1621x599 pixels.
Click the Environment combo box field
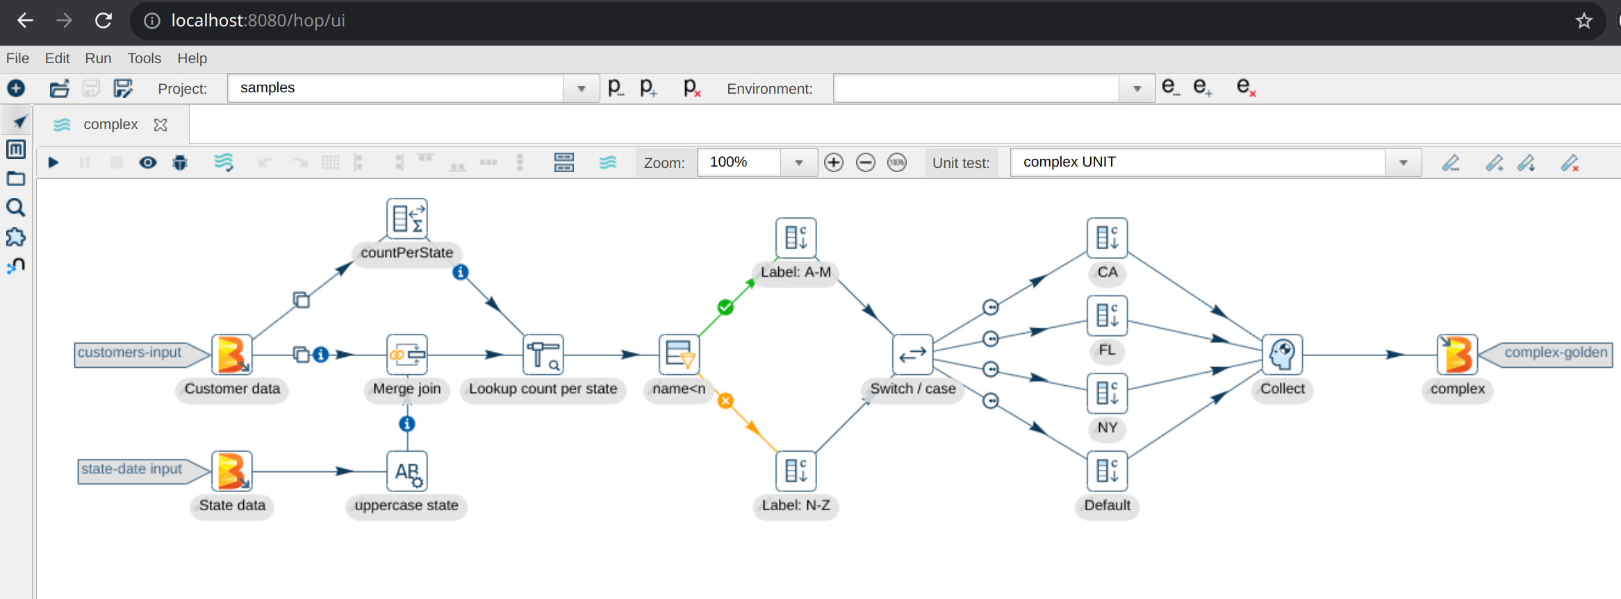(976, 89)
